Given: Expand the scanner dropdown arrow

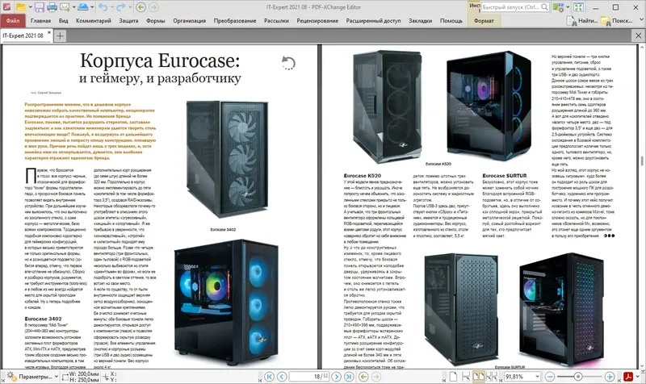Looking at the screenshot, I should pos(92,7).
